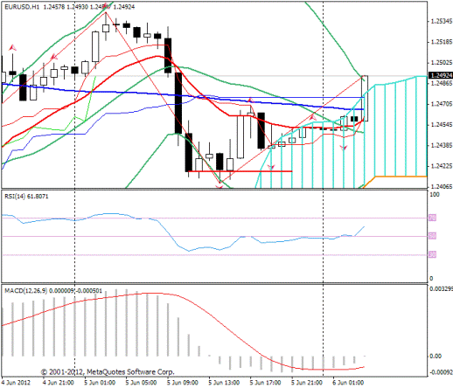This screenshot has height=388, width=453.
Task: Click the 1.24065 price scale value
Action: pos(442,186)
